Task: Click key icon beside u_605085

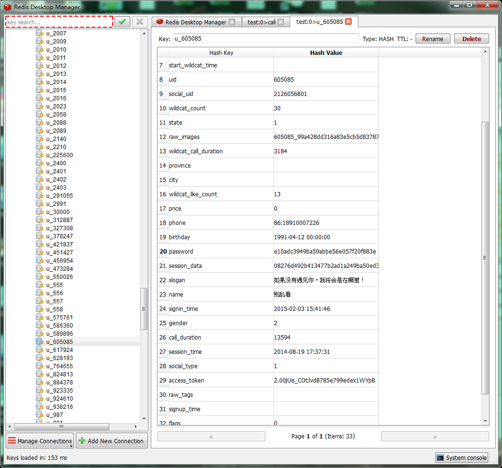Action: point(40,341)
